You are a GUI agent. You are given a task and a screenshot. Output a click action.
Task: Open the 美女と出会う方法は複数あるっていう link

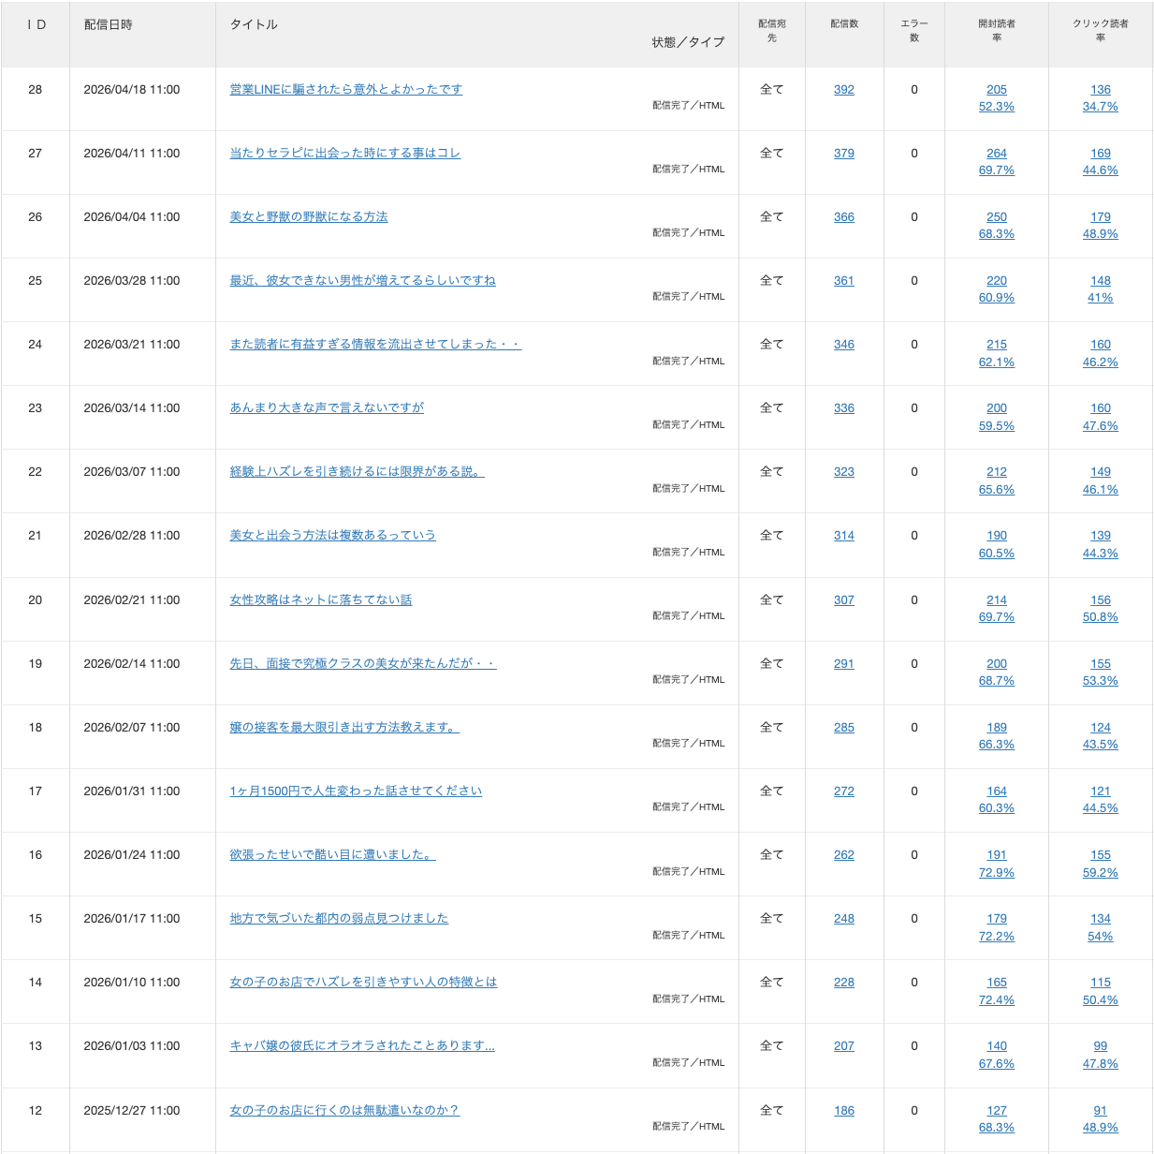(x=332, y=536)
